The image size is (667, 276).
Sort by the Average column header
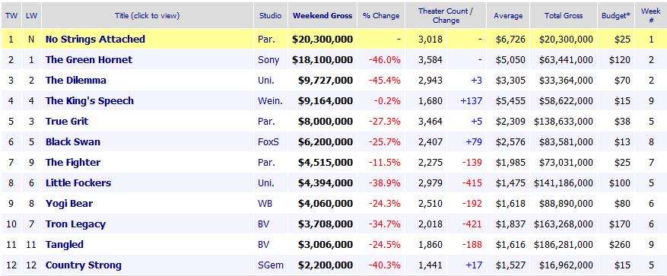508,16
